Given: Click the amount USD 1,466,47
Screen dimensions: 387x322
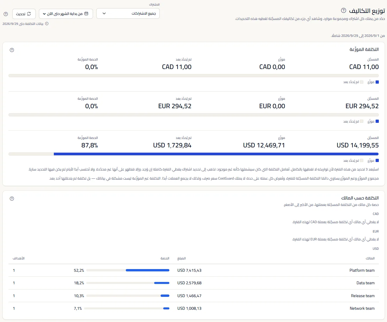Looking at the screenshot, I should (x=189, y=296).
